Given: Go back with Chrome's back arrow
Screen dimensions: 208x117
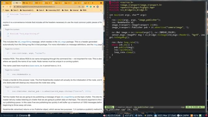Looking at the screenshot, I should pyautogui.click(x=4, y=6).
